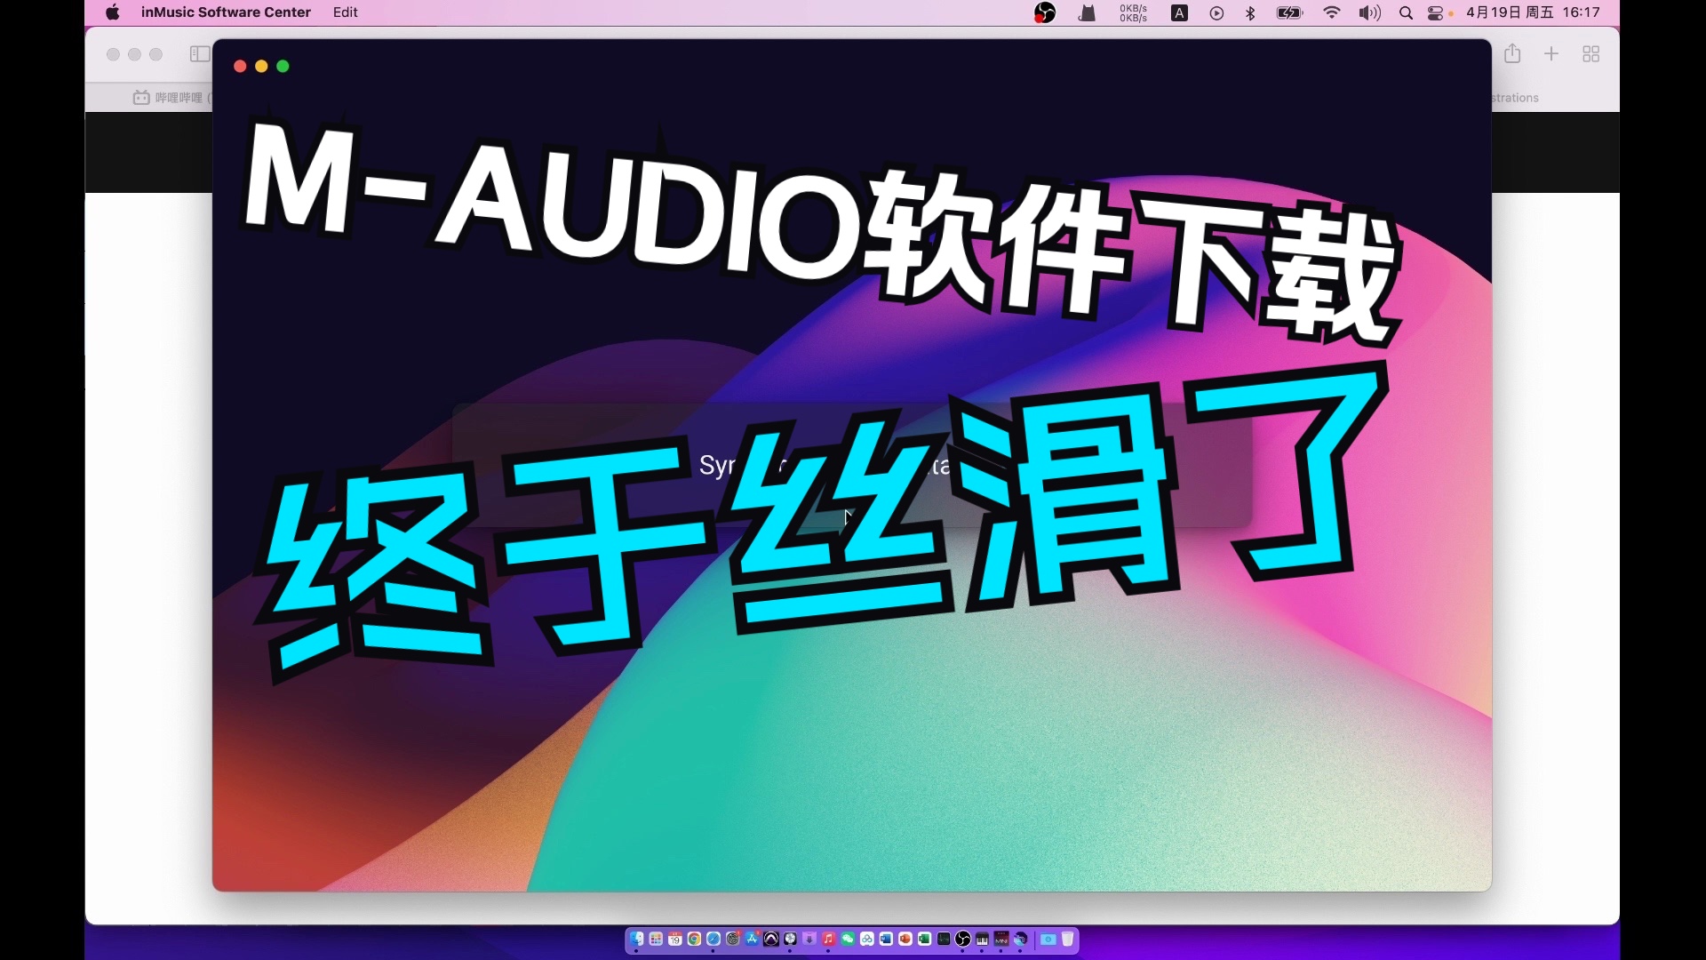The width and height of the screenshot is (1706, 960).
Task: Open OBS Studio from the Dock
Action: pyautogui.click(x=963, y=939)
